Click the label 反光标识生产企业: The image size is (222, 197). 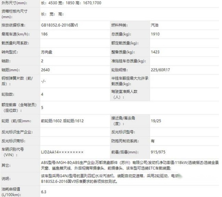(17, 132)
